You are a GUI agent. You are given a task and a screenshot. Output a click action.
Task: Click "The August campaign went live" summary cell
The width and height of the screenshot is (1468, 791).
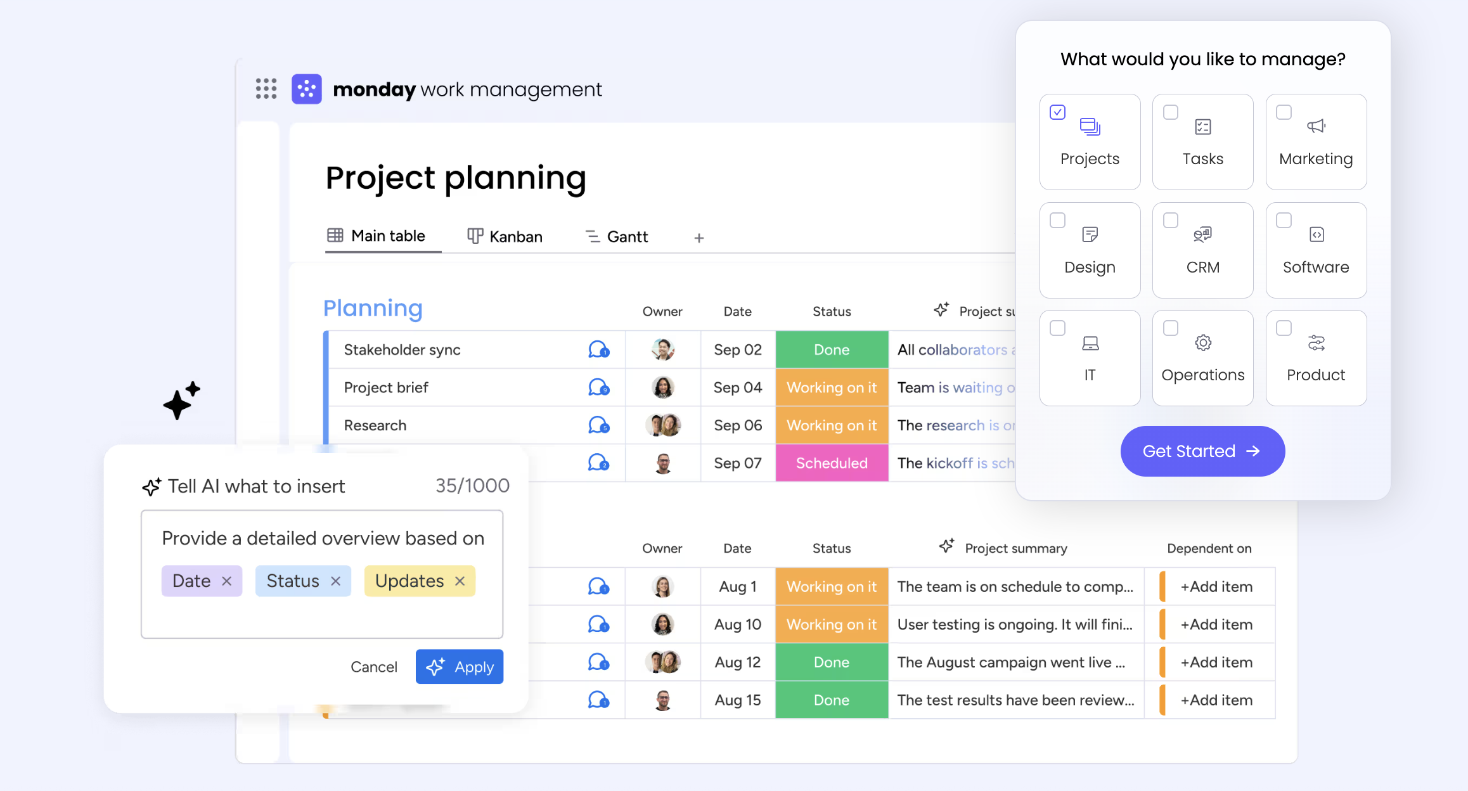[x=1016, y=662]
